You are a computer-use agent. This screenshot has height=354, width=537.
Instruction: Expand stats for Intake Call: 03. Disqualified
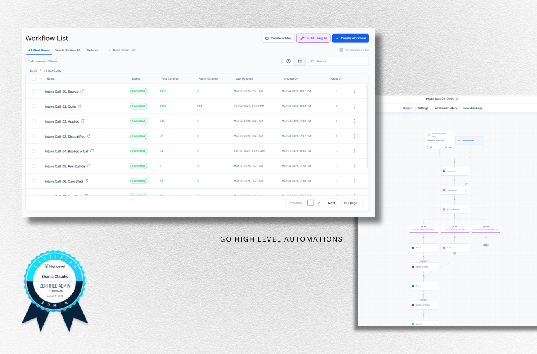(337, 136)
